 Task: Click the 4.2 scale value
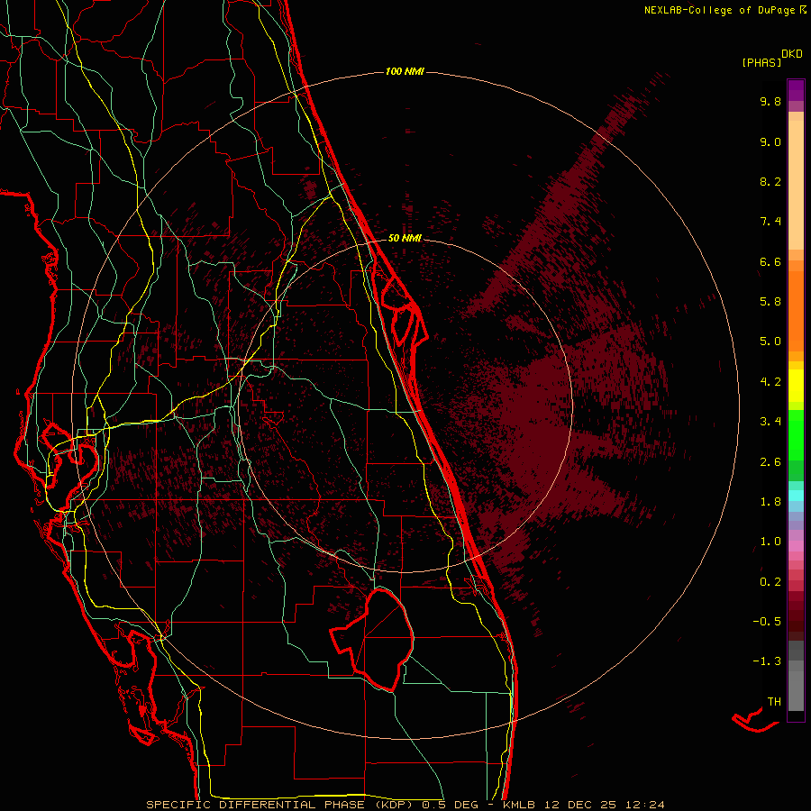[770, 382]
